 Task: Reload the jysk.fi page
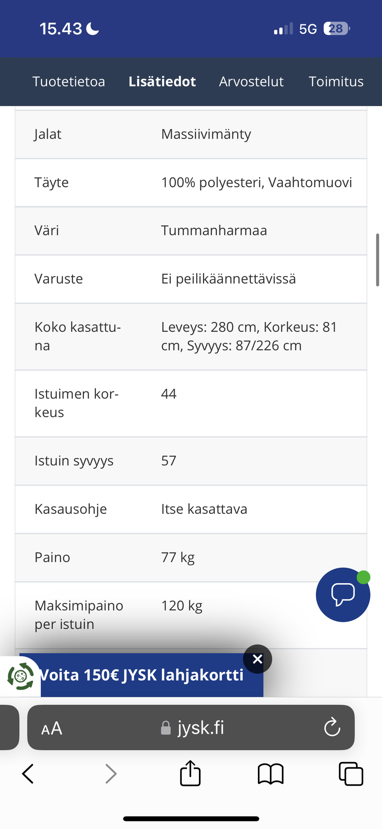tap(332, 728)
